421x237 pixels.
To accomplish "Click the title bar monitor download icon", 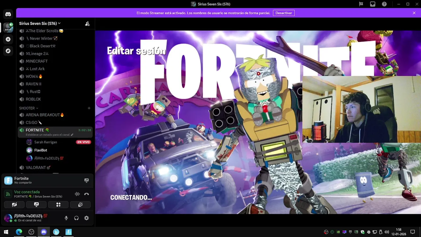I will click(x=373, y=4).
